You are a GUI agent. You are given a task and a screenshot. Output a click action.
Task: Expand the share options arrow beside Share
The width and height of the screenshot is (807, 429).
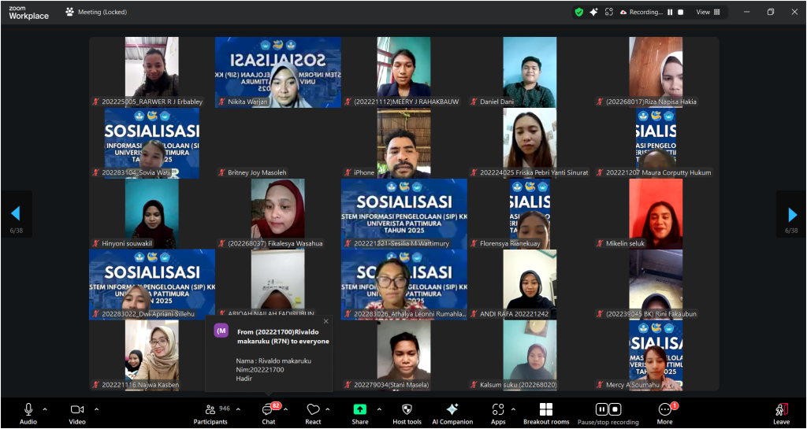point(379,409)
